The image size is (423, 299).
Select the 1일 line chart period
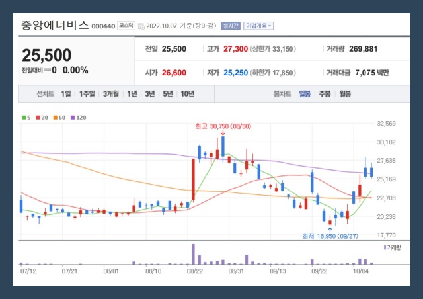coord(66,94)
